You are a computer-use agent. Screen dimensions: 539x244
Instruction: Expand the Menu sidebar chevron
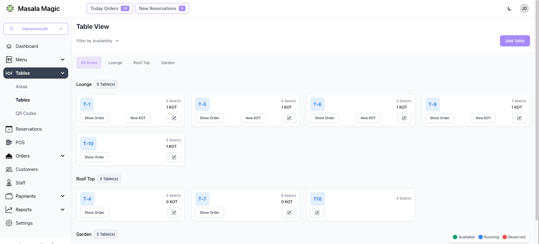(x=63, y=60)
